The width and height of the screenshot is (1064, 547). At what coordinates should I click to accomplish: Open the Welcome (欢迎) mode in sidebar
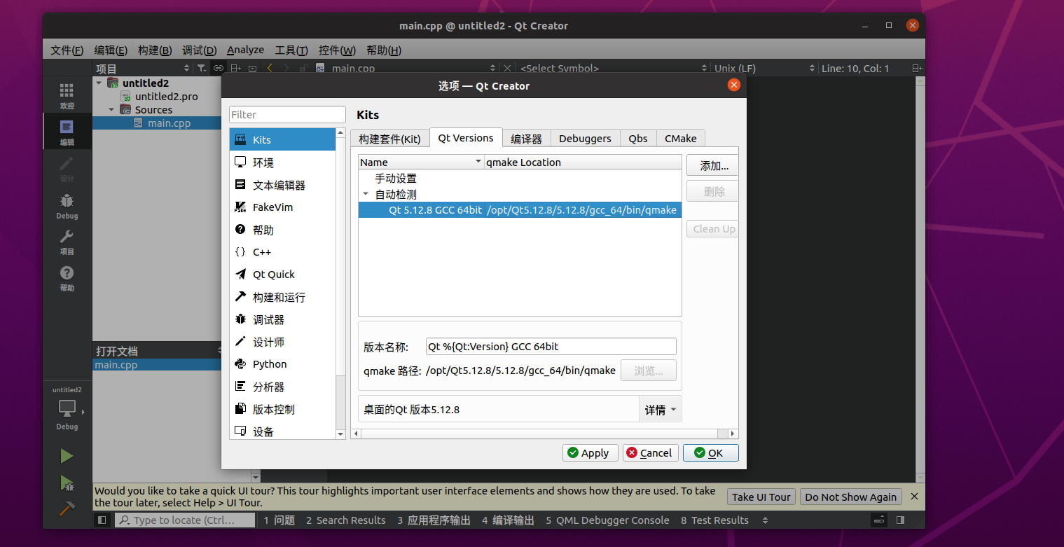(67, 96)
